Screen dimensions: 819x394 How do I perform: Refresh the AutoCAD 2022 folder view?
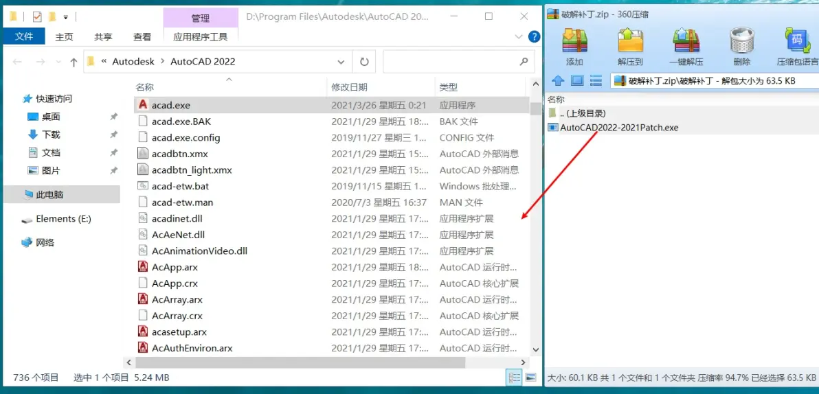(364, 62)
